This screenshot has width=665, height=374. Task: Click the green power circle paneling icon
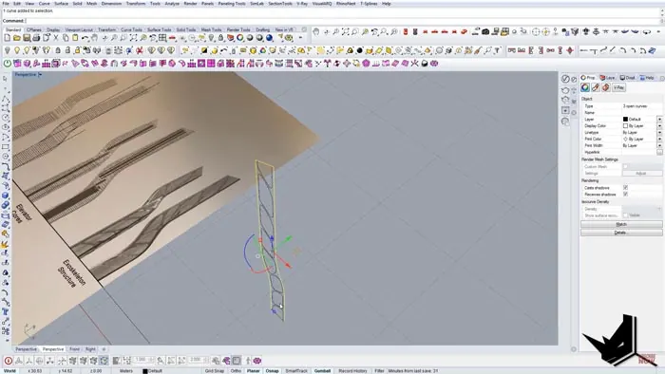click(8, 63)
